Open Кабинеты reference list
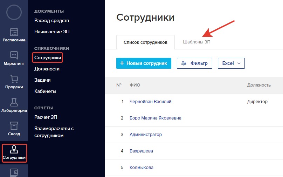The width and height of the screenshot is (283, 177). point(45,91)
